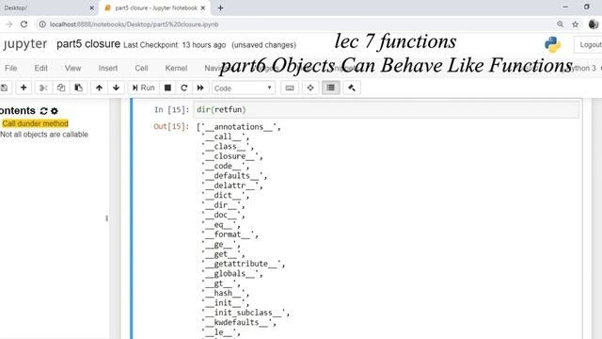Click the sidebar resize handle
Image resolution: width=602 pixels, height=339 pixels.
point(106,218)
